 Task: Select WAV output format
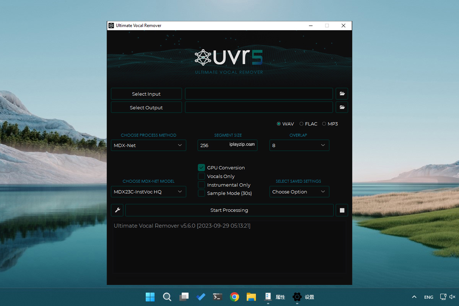(x=285, y=124)
